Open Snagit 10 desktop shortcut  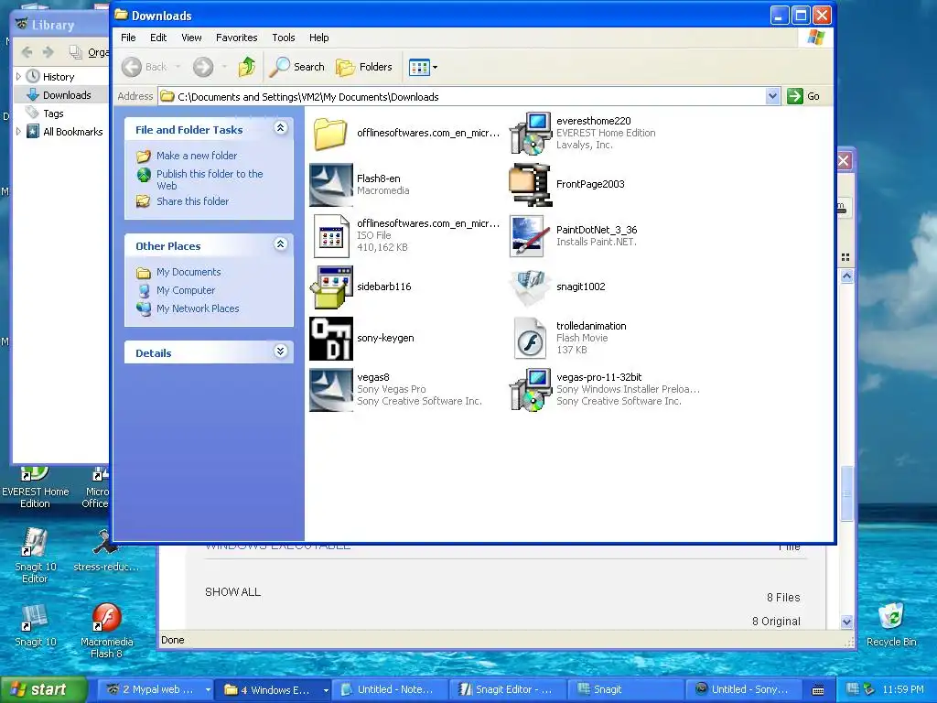tap(36, 625)
